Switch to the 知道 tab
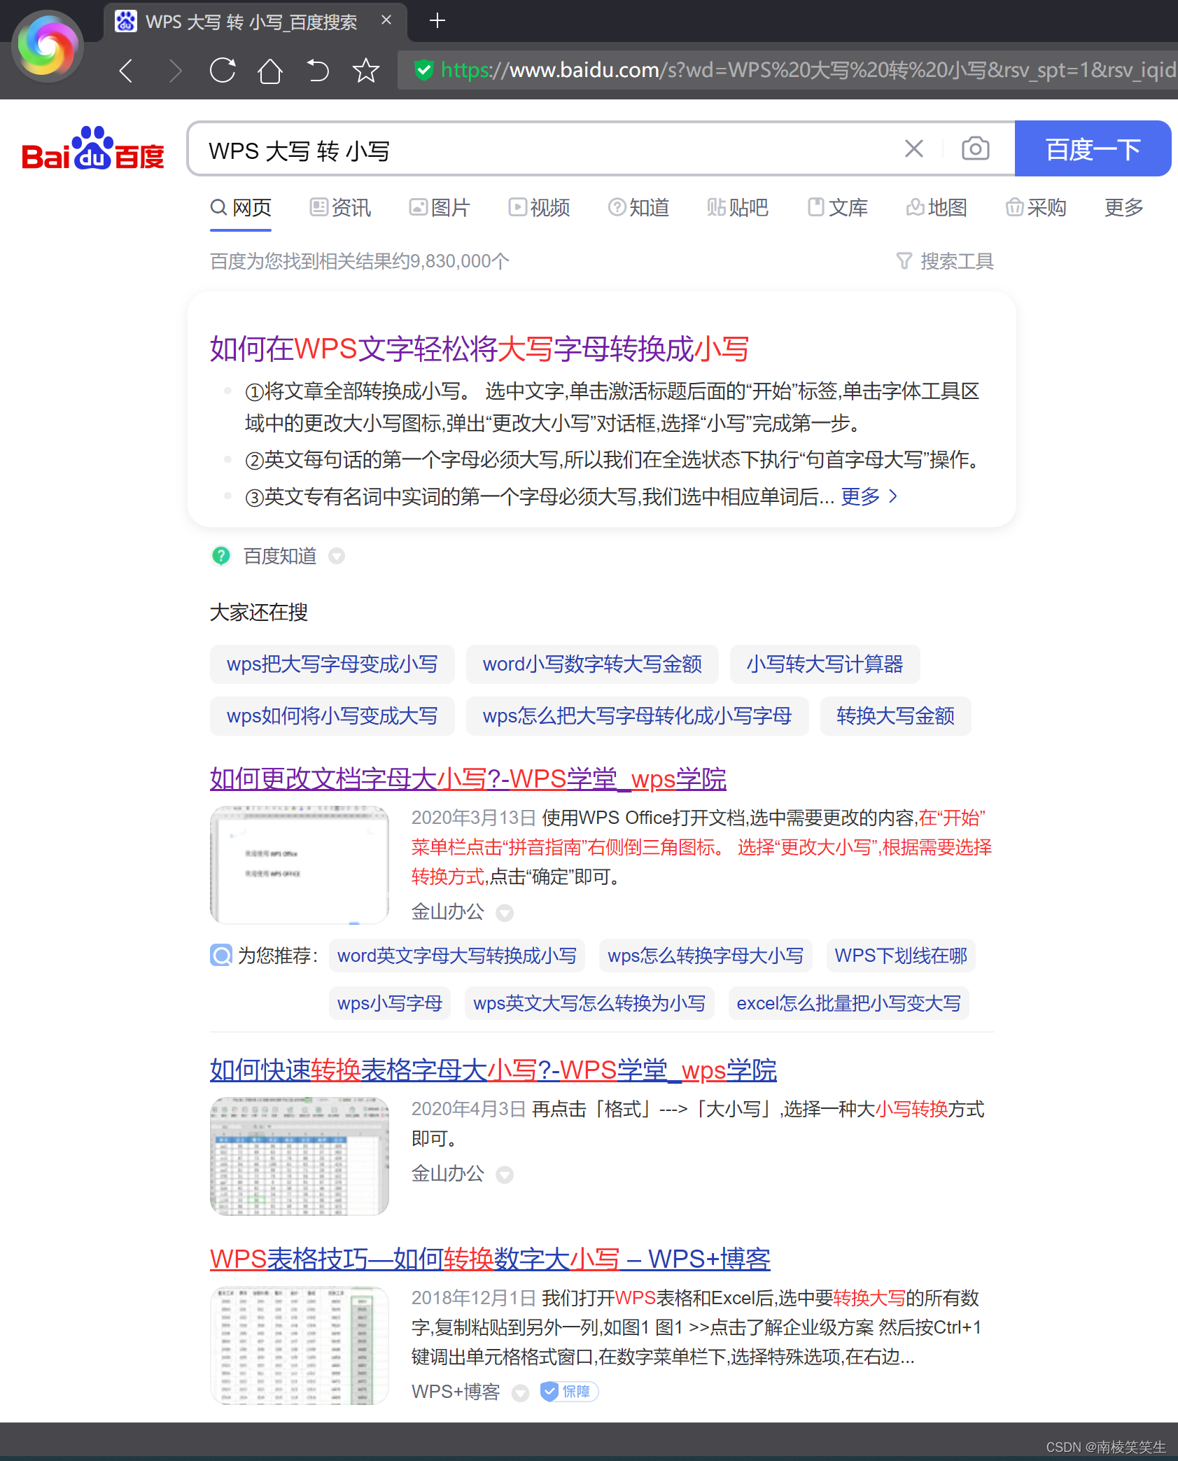 click(x=638, y=207)
